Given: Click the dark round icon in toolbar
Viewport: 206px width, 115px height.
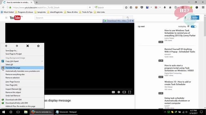Looking at the screenshot, I should coord(197,7).
